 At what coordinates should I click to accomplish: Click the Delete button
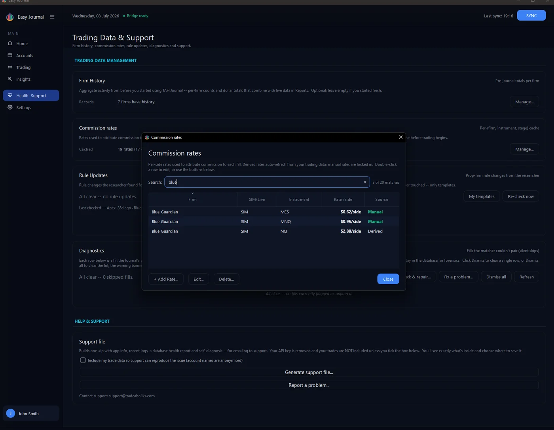tap(226, 279)
